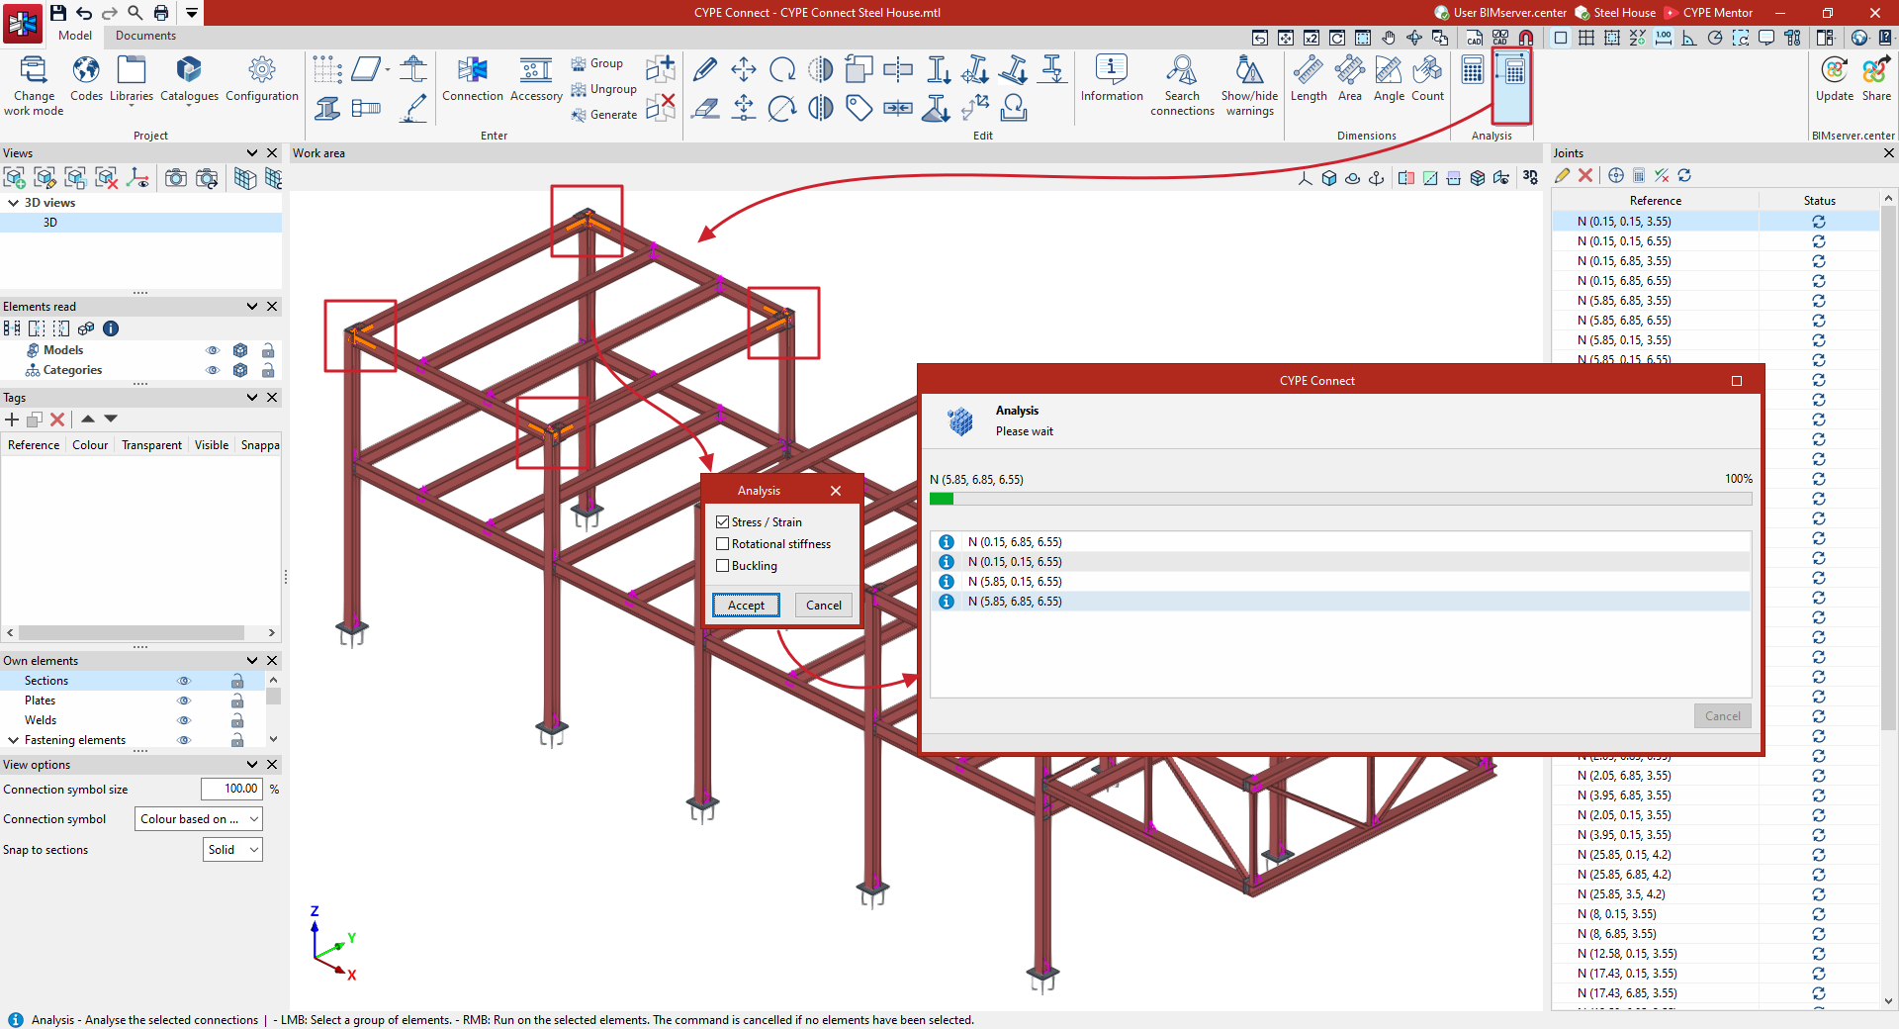Screen dimensions: 1899x1029
Task: Click Accept in the Analysis dialog
Action: coord(746,606)
